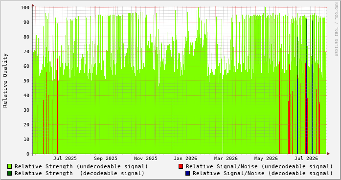
Task: Click the Sep 2025 x-axis label
Action: (106, 159)
